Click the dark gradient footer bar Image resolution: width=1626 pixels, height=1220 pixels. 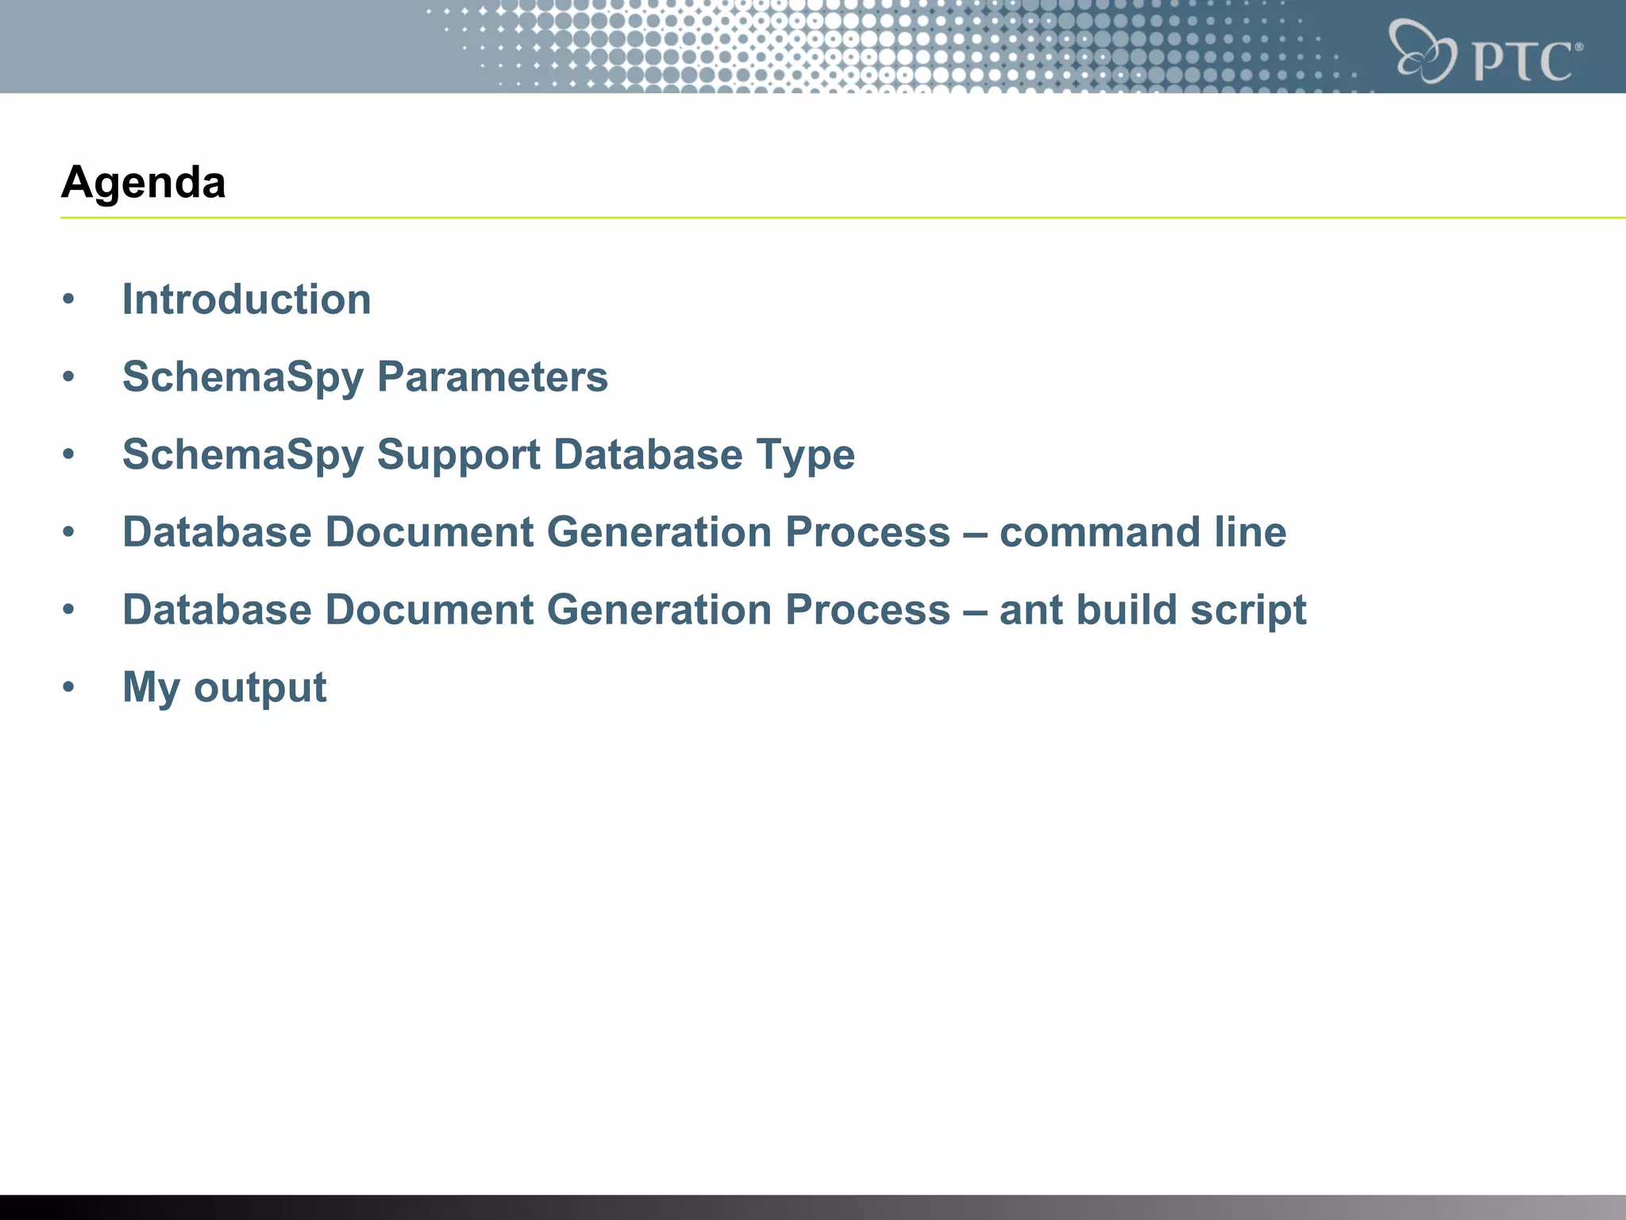813,1207
